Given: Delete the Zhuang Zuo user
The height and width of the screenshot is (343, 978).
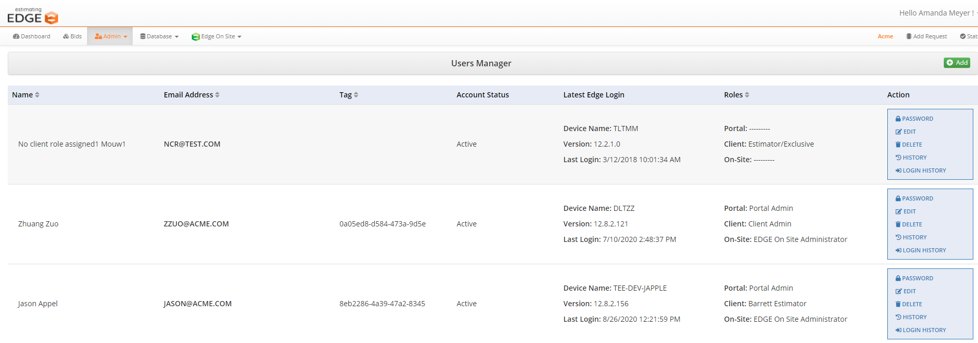Looking at the screenshot, I should (x=909, y=224).
